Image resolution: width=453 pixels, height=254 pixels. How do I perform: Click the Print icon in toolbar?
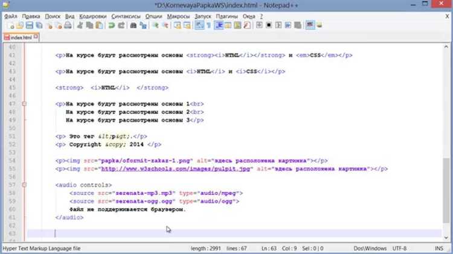67,25
